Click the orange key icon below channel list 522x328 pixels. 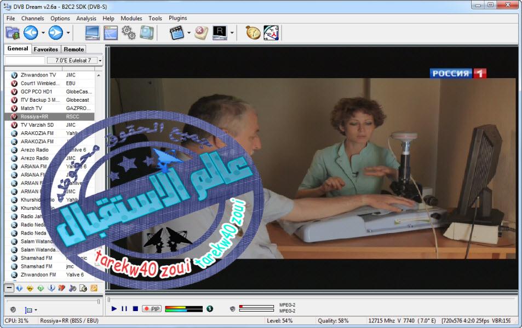pos(94,288)
